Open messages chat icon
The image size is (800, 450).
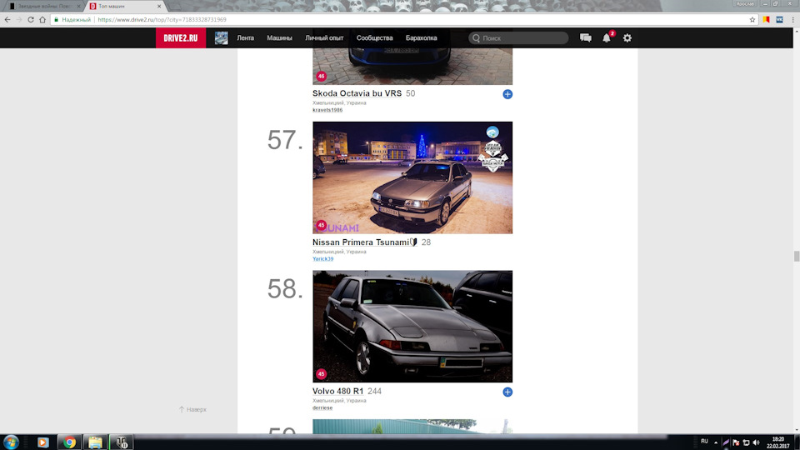[586, 37]
